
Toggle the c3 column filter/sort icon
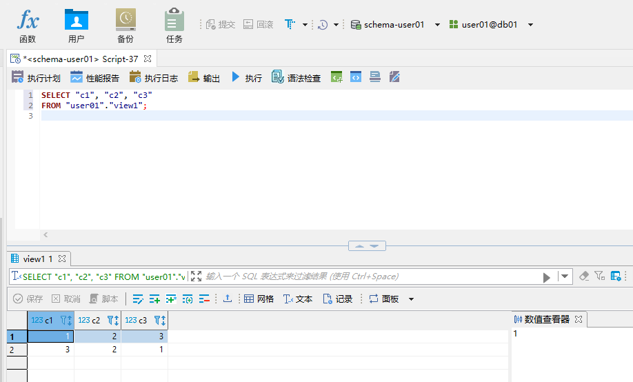159,320
